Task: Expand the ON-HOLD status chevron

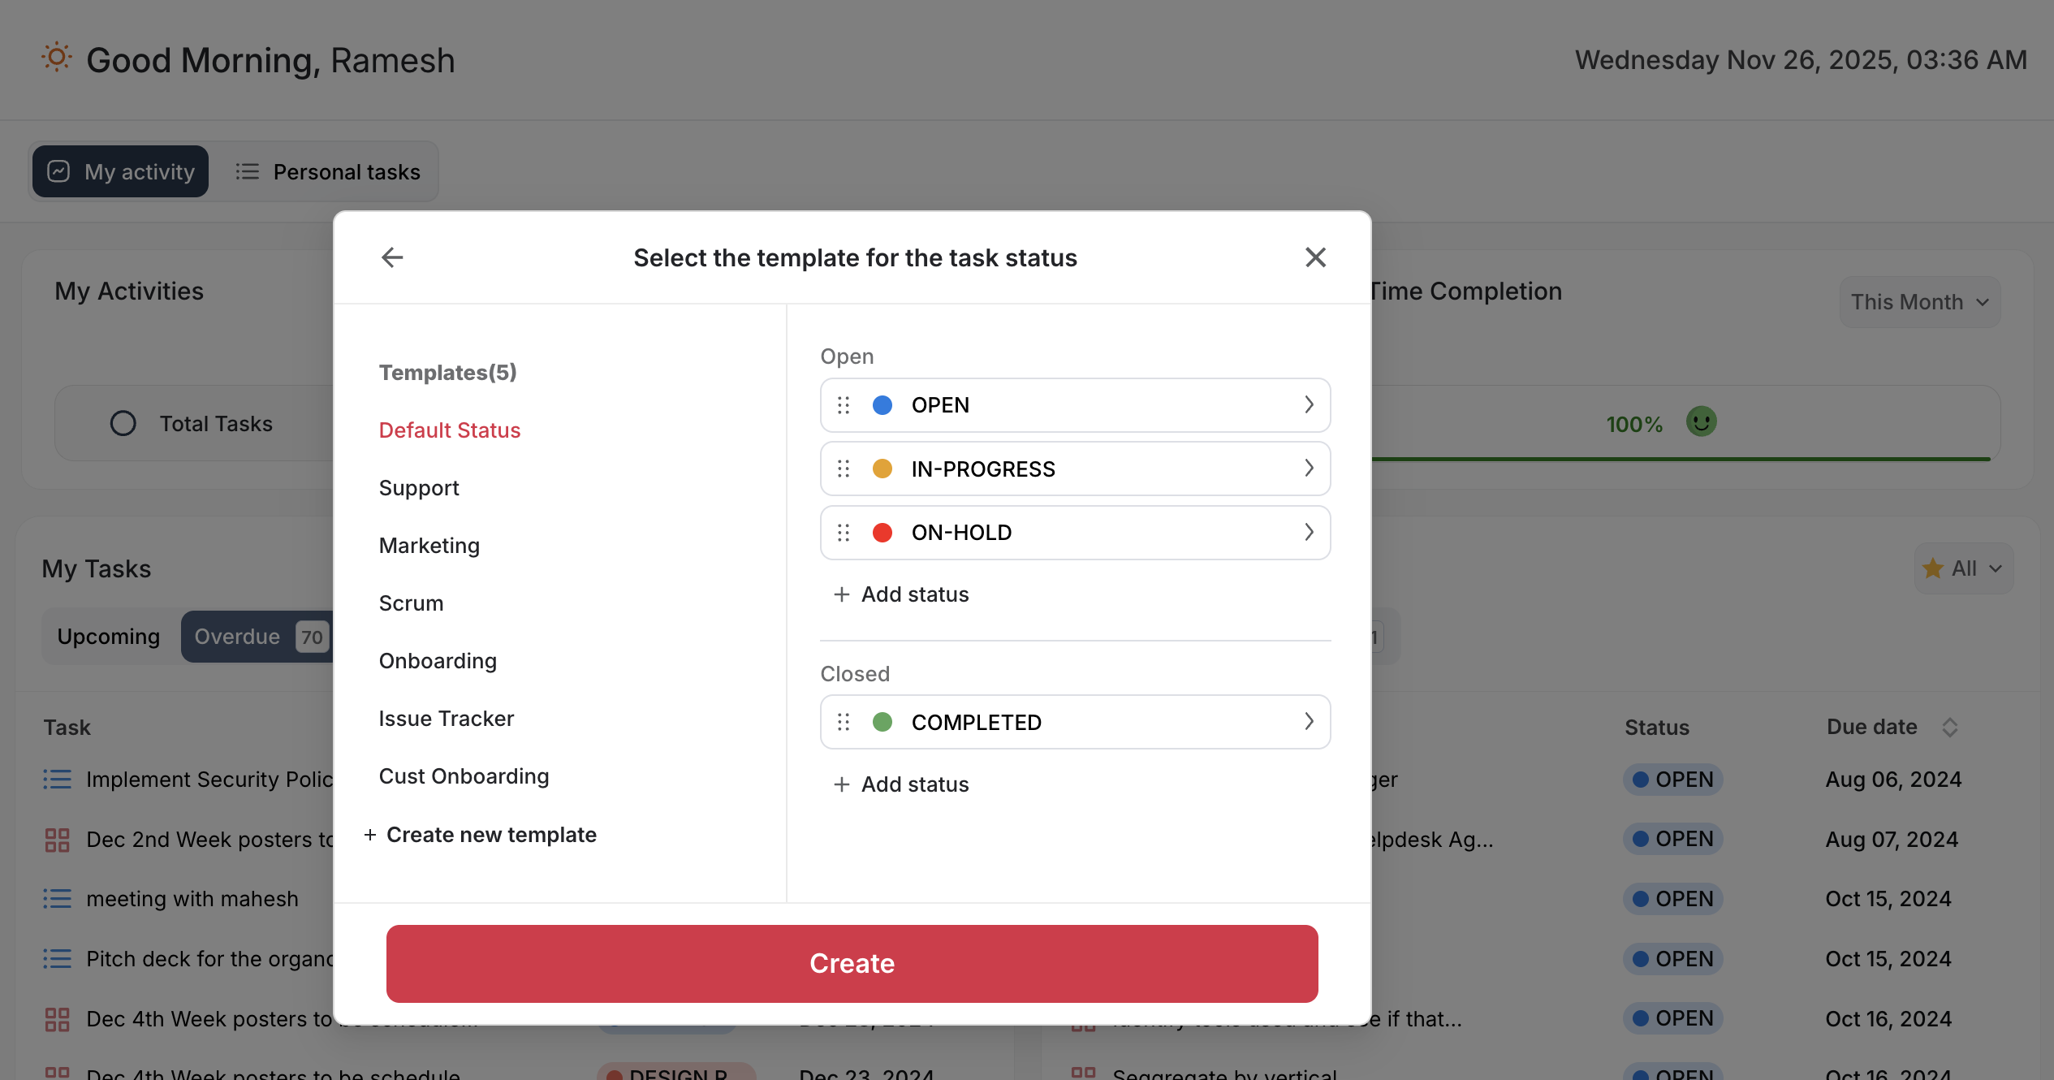Action: 1309,532
